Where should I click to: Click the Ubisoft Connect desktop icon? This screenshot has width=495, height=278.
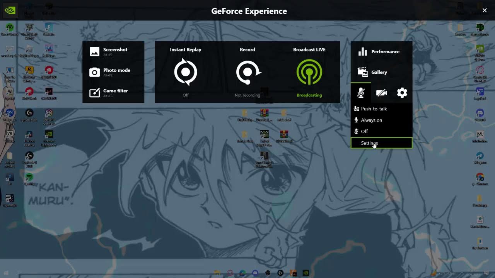coord(48,117)
